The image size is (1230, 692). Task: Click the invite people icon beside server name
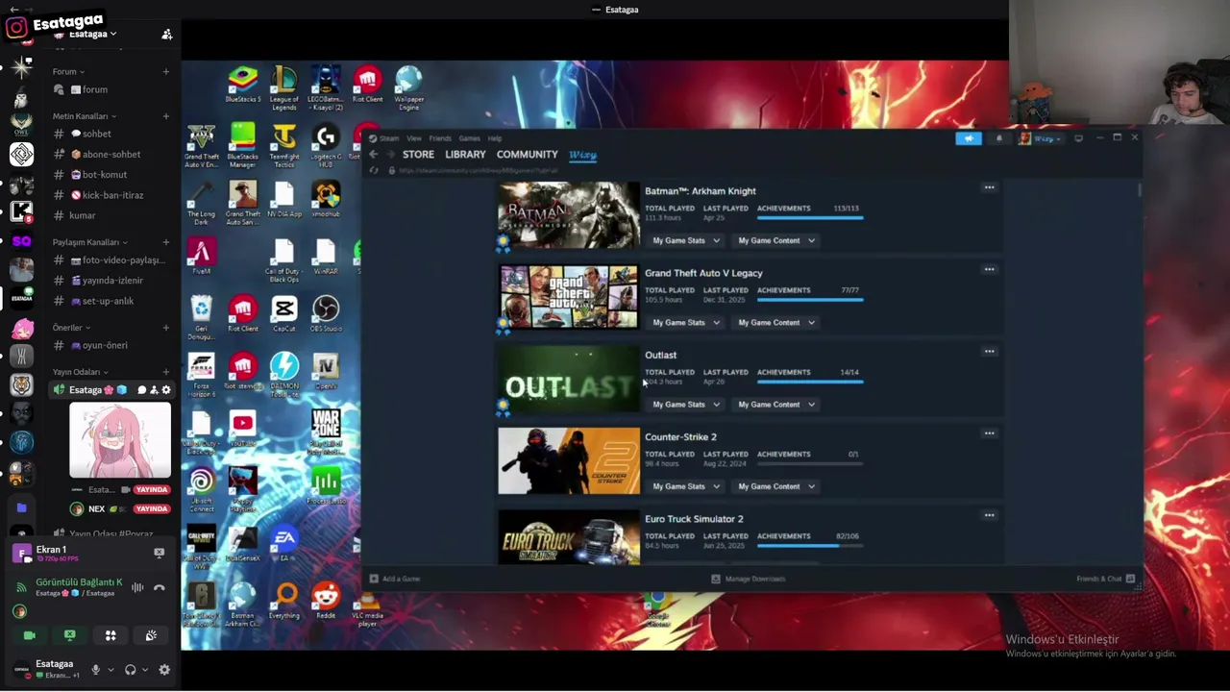point(166,35)
